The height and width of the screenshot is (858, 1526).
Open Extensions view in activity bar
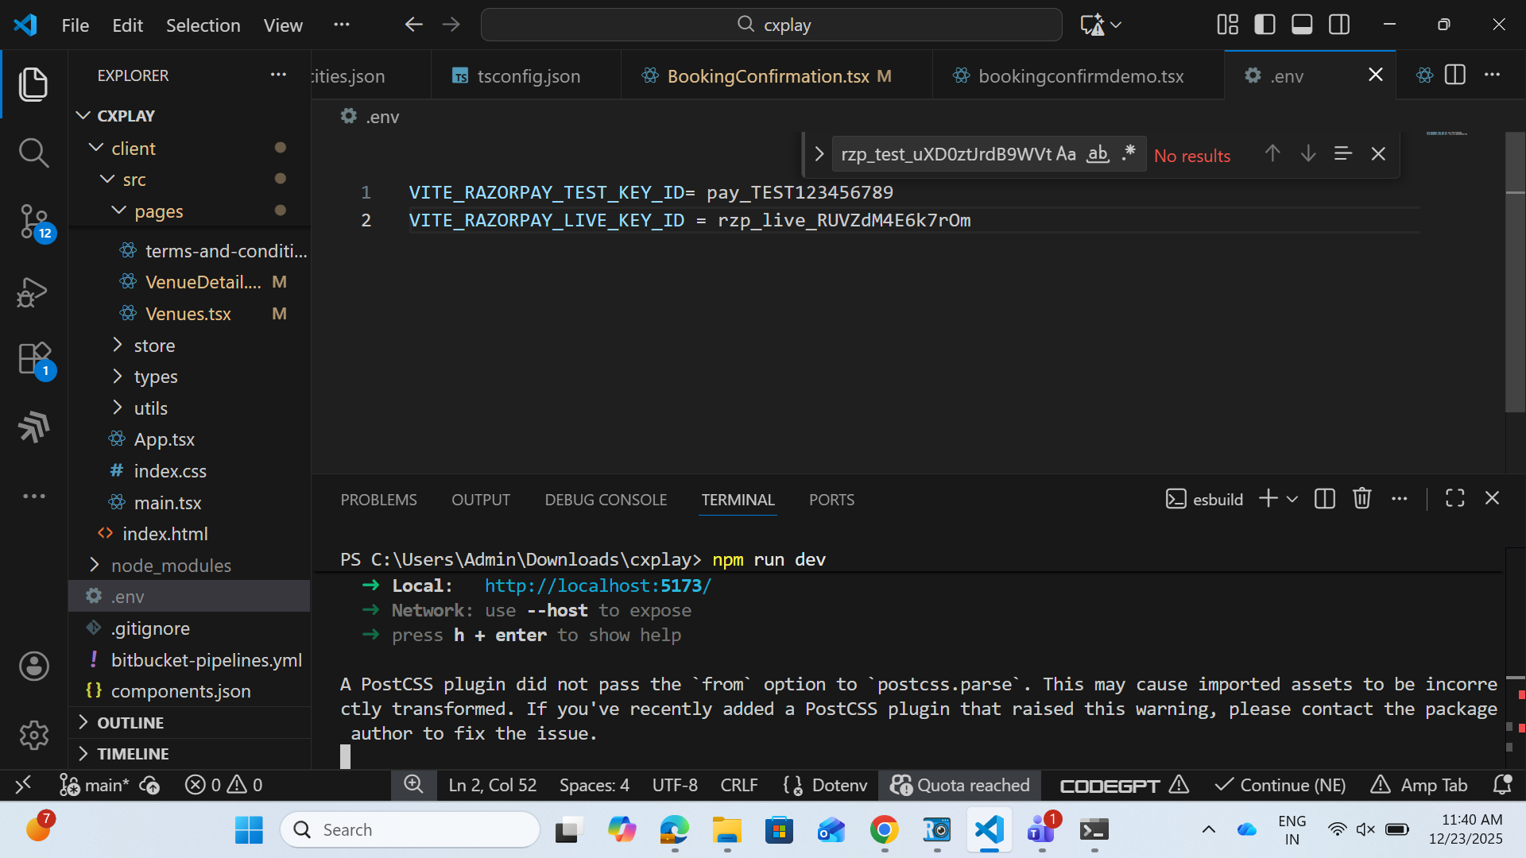click(33, 359)
